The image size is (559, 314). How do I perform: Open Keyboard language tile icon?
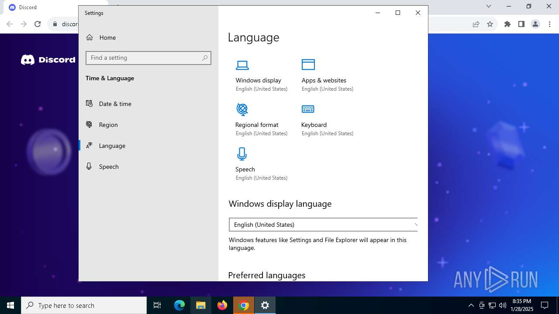(x=308, y=109)
